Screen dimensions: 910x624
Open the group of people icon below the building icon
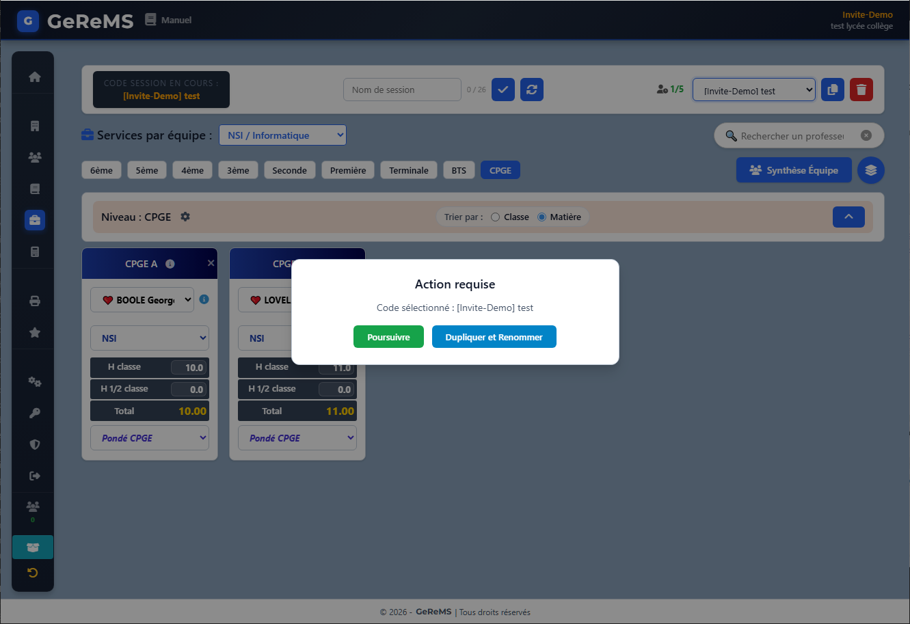pos(34,157)
